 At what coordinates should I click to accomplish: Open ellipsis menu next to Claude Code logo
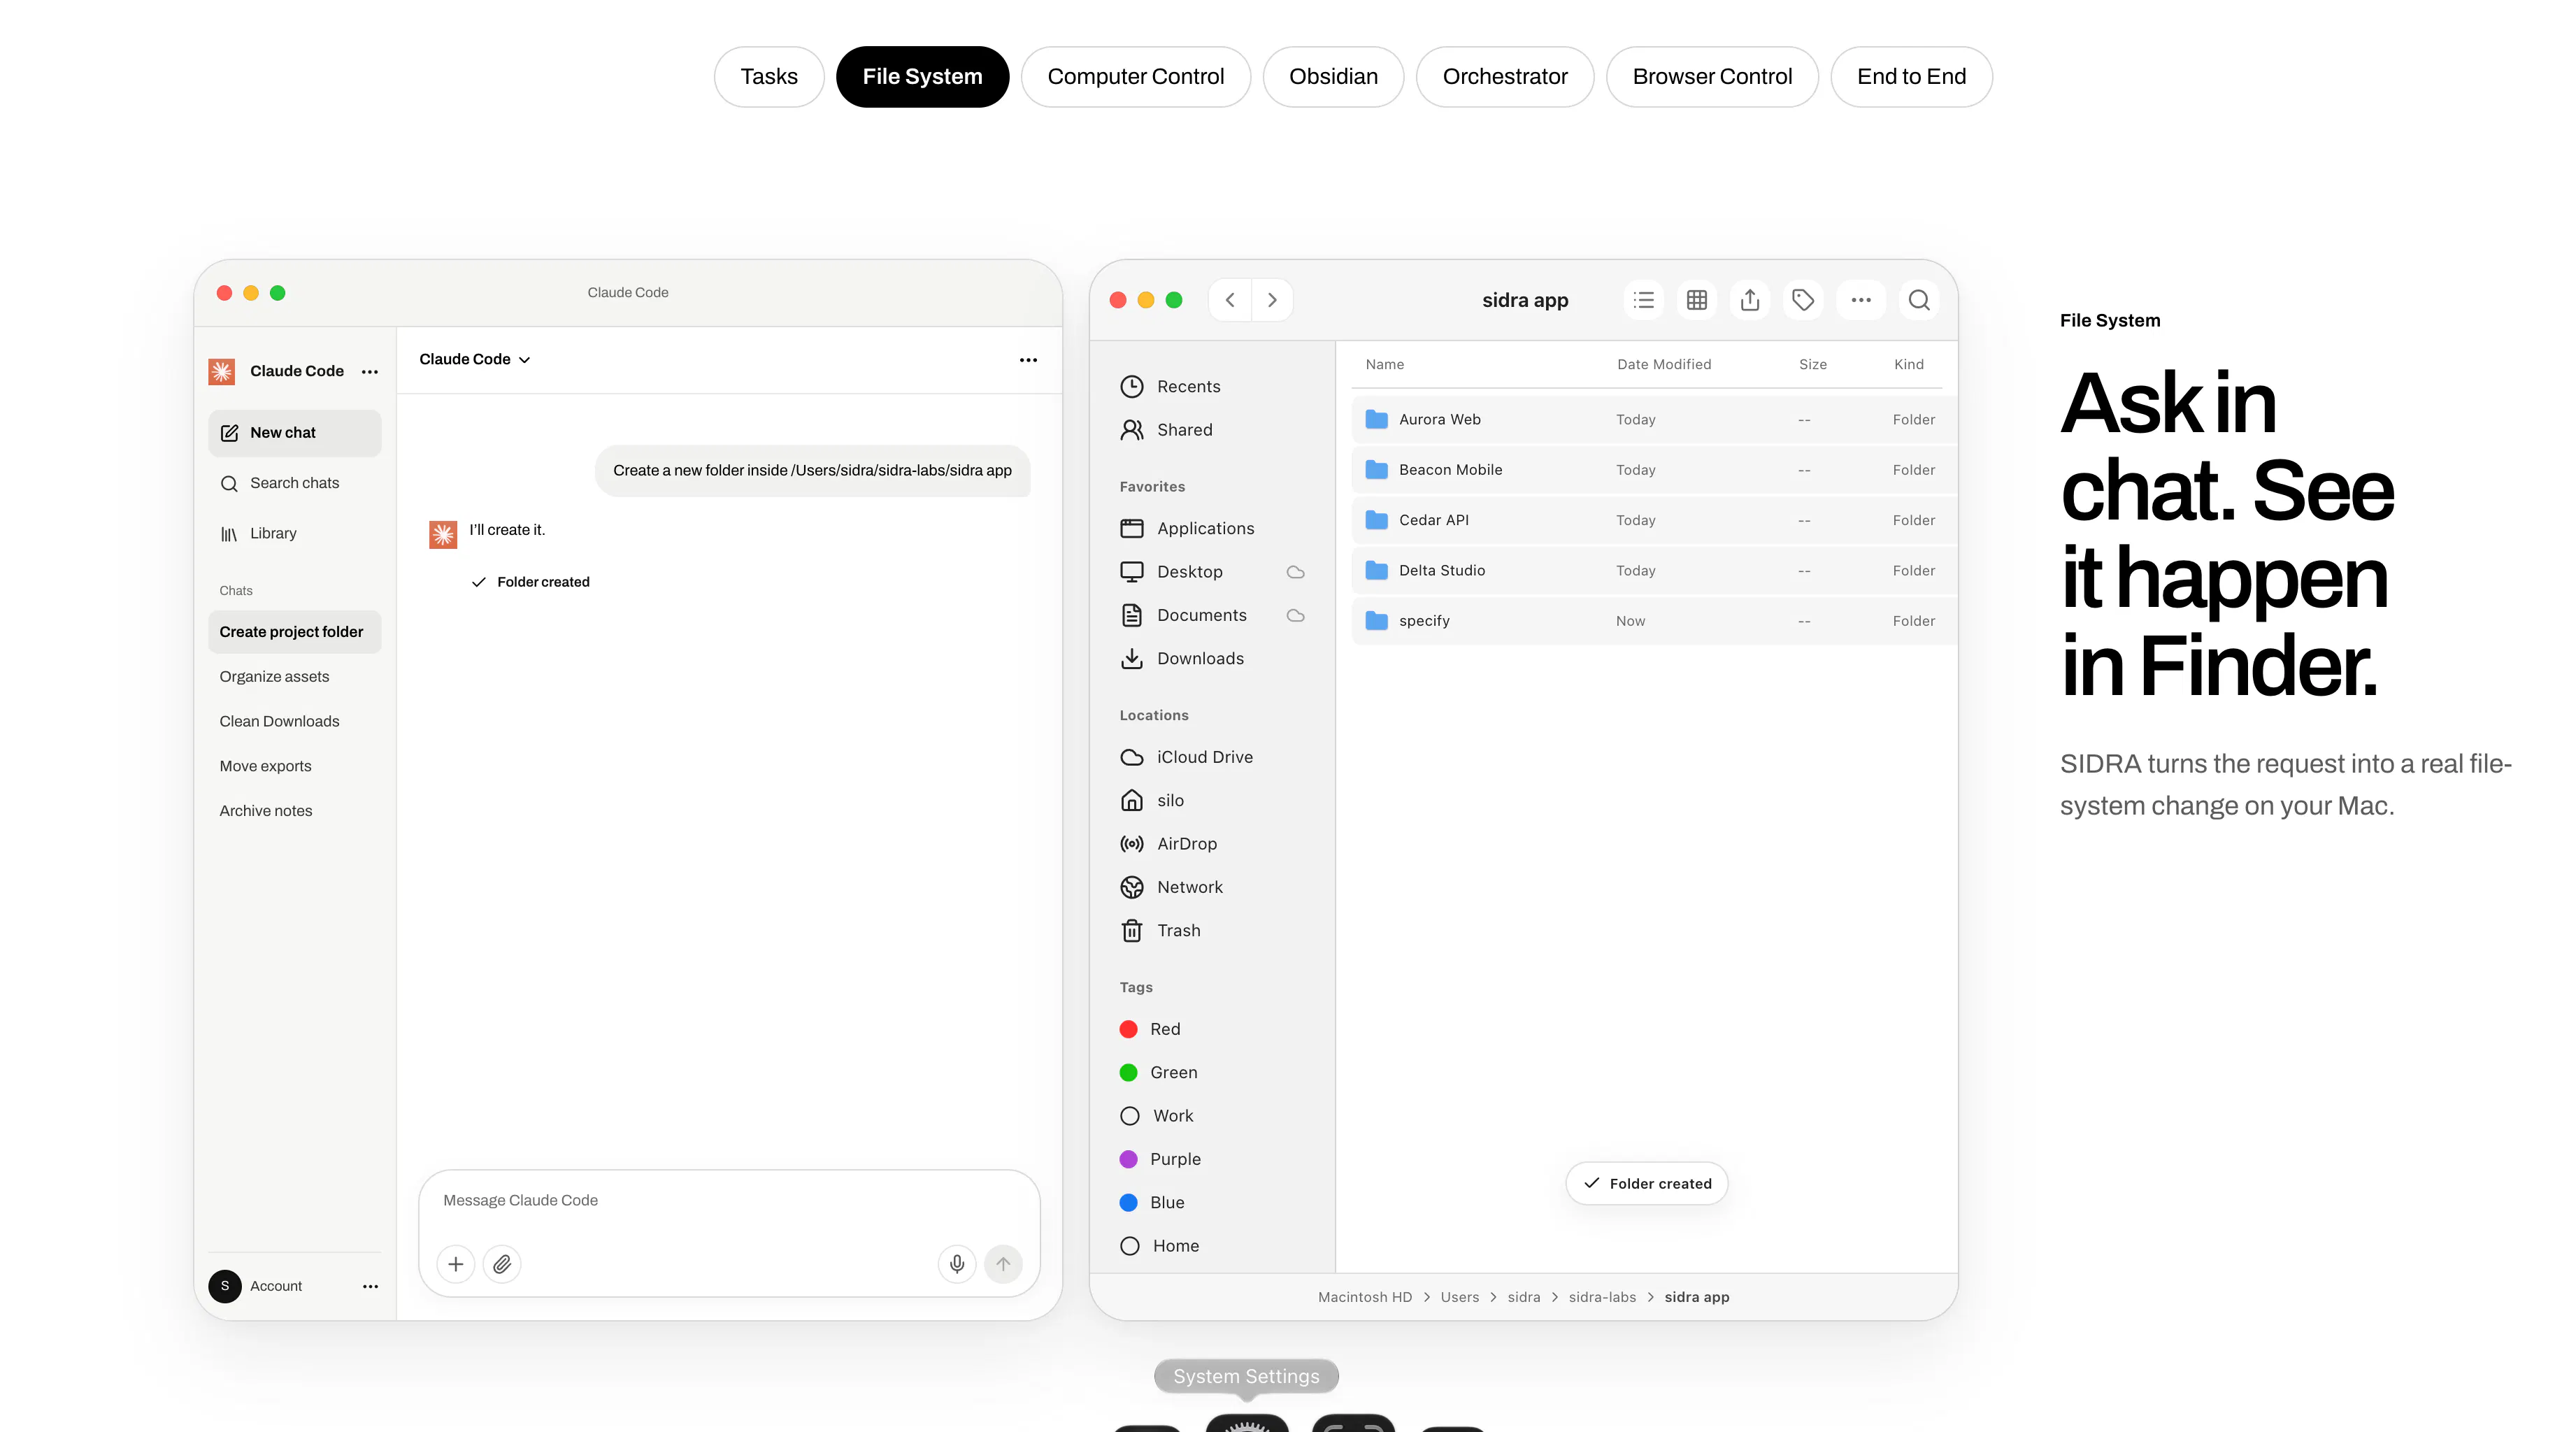point(370,372)
